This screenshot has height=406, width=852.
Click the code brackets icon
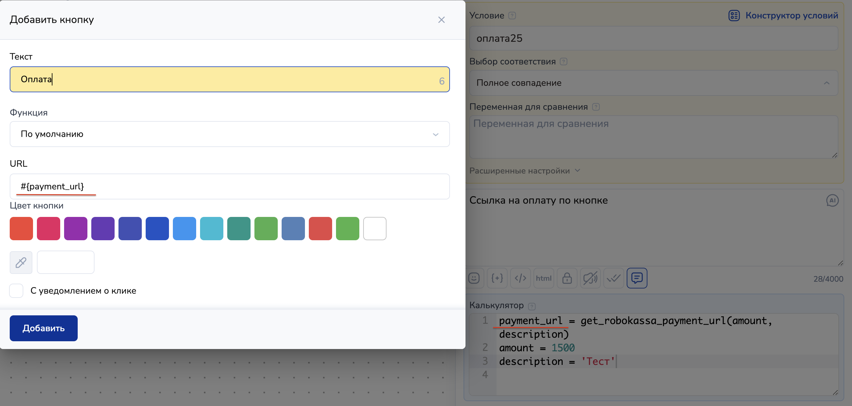tap(520, 278)
